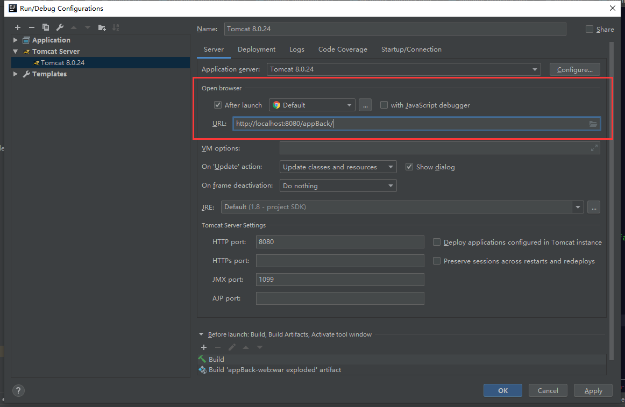The width and height of the screenshot is (625, 407).
Task: Close the Run/Debug Configurations dialog
Action: click(612, 8)
